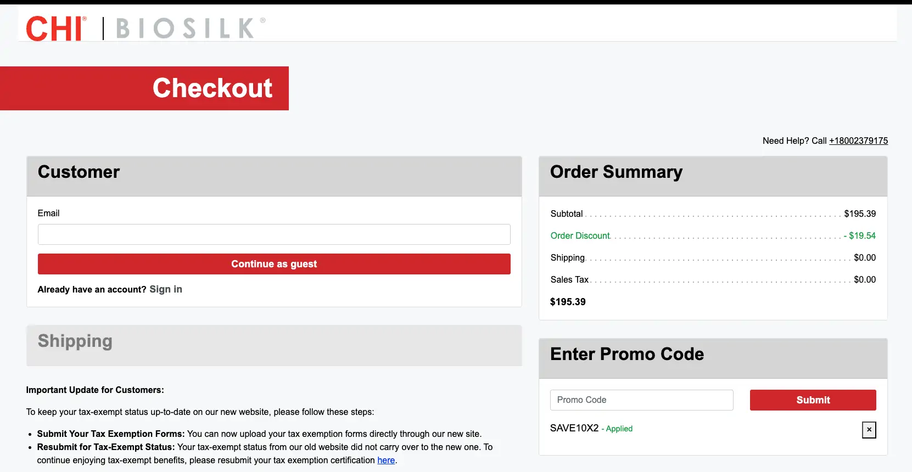
Task: Click the bold order total amount
Action: click(x=568, y=302)
